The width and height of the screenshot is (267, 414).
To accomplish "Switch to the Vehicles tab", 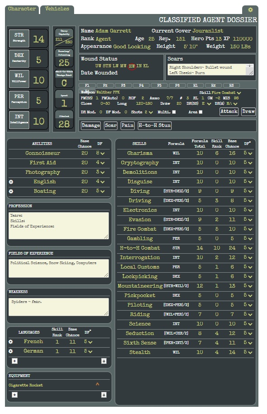I will (x=57, y=9).
